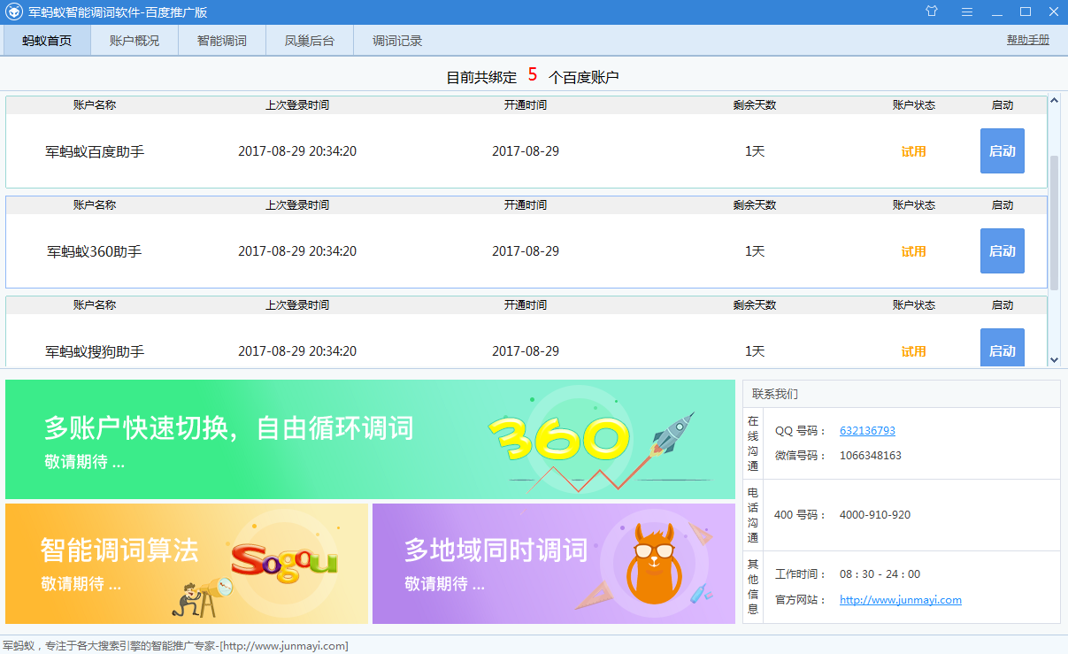The height and width of the screenshot is (654, 1068).
Task: Click the working hours 08 : 30 - 24 : 00
Action: pyautogui.click(x=880, y=574)
